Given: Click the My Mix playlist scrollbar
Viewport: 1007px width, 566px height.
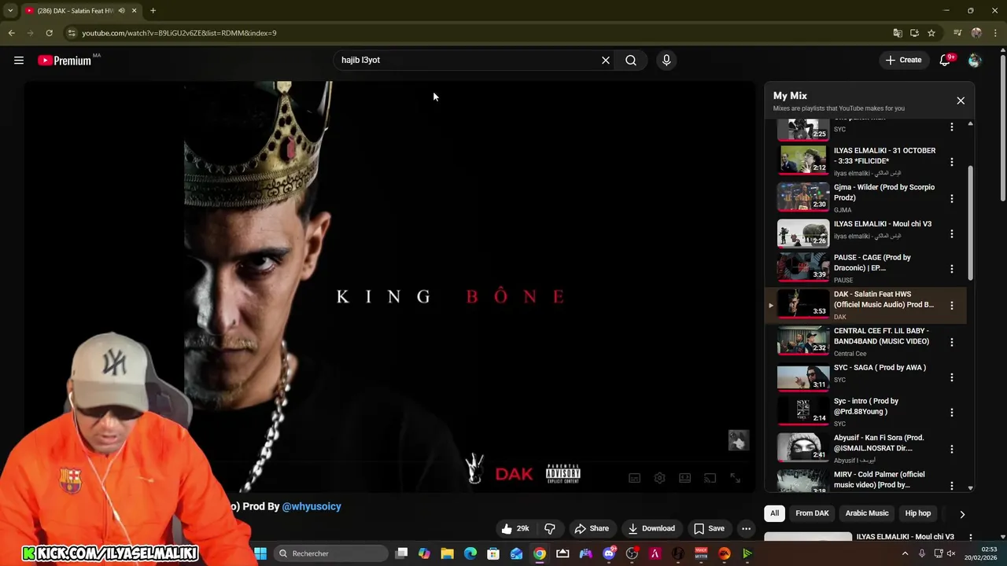Looking at the screenshot, I should coord(971,222).
